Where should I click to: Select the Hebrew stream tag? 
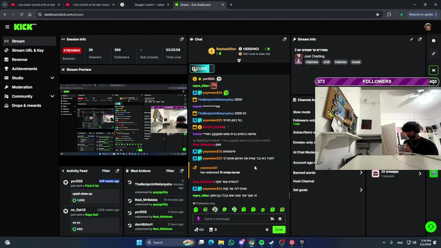(x=312, y=62)
